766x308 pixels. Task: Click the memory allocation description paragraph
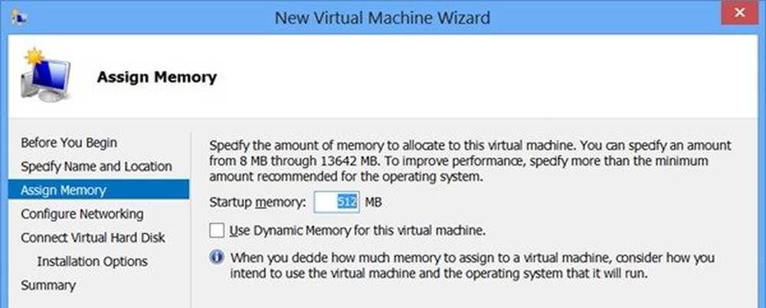[x=470, y=160]
